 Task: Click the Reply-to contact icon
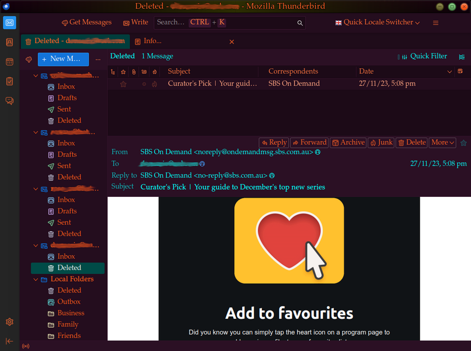[272, 175]
